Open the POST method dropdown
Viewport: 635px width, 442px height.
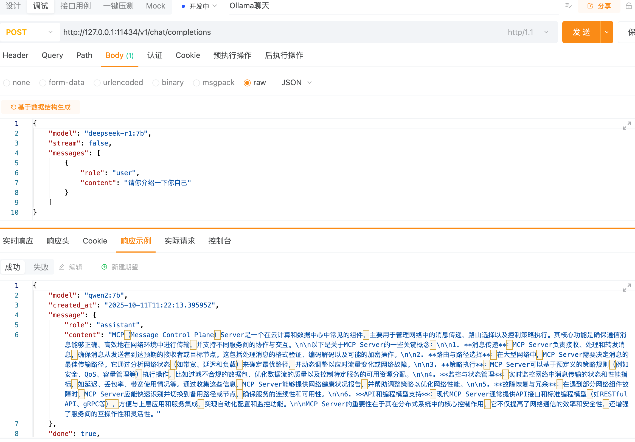tap(30, 32)
